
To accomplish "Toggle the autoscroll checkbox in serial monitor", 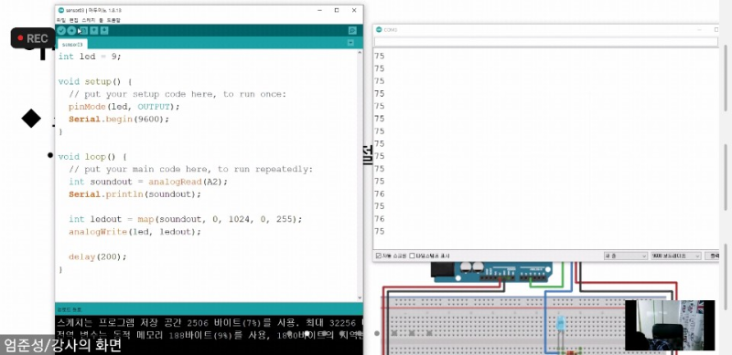I will point(379,256).
